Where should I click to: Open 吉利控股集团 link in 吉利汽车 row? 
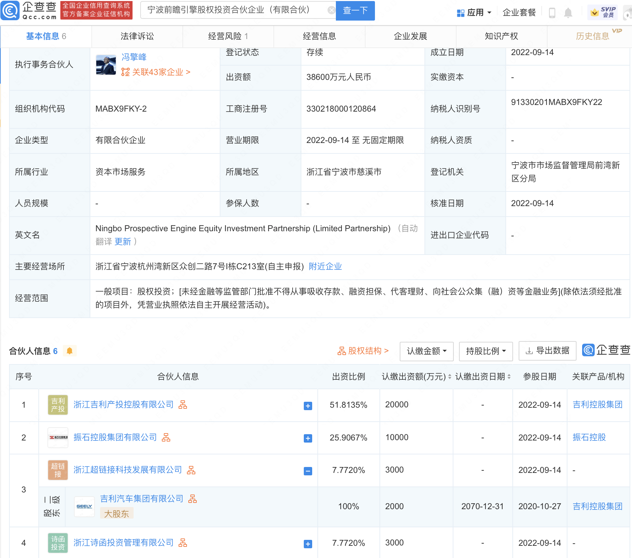[x=597, y=506]
